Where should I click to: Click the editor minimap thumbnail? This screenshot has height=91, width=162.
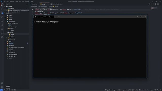[x=154, y=8]
